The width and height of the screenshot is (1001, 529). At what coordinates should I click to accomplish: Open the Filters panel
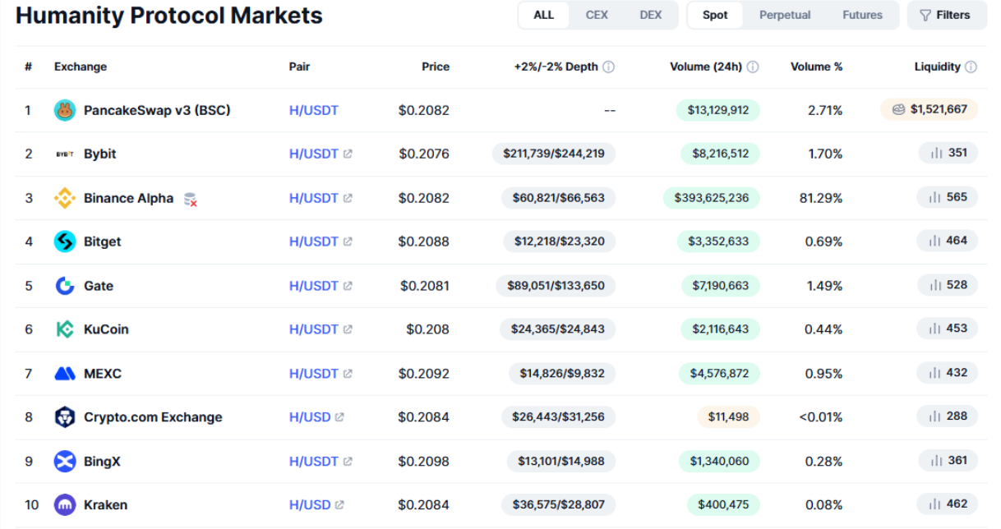pos(945,15)
